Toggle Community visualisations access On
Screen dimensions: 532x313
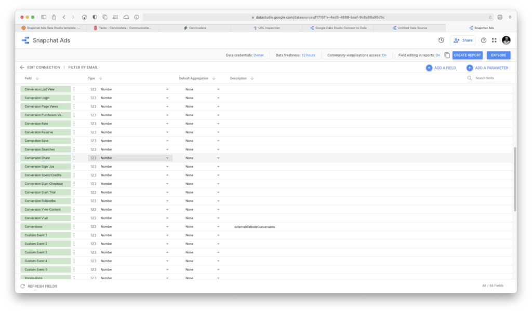[384, 55]
